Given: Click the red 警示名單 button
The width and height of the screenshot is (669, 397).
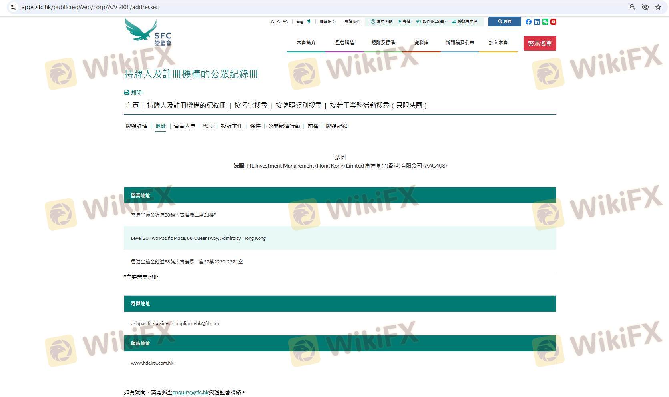Looking at the screenshot, I should [x=540, y=43].
